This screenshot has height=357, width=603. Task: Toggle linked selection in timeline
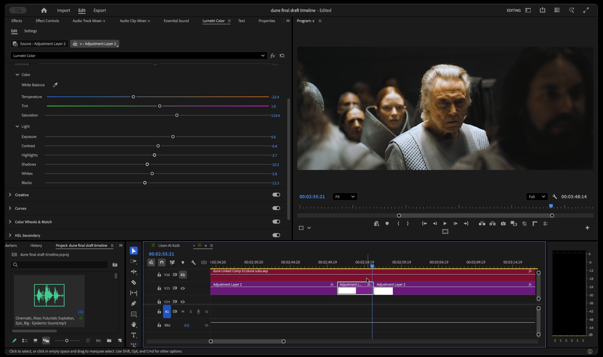172,262
